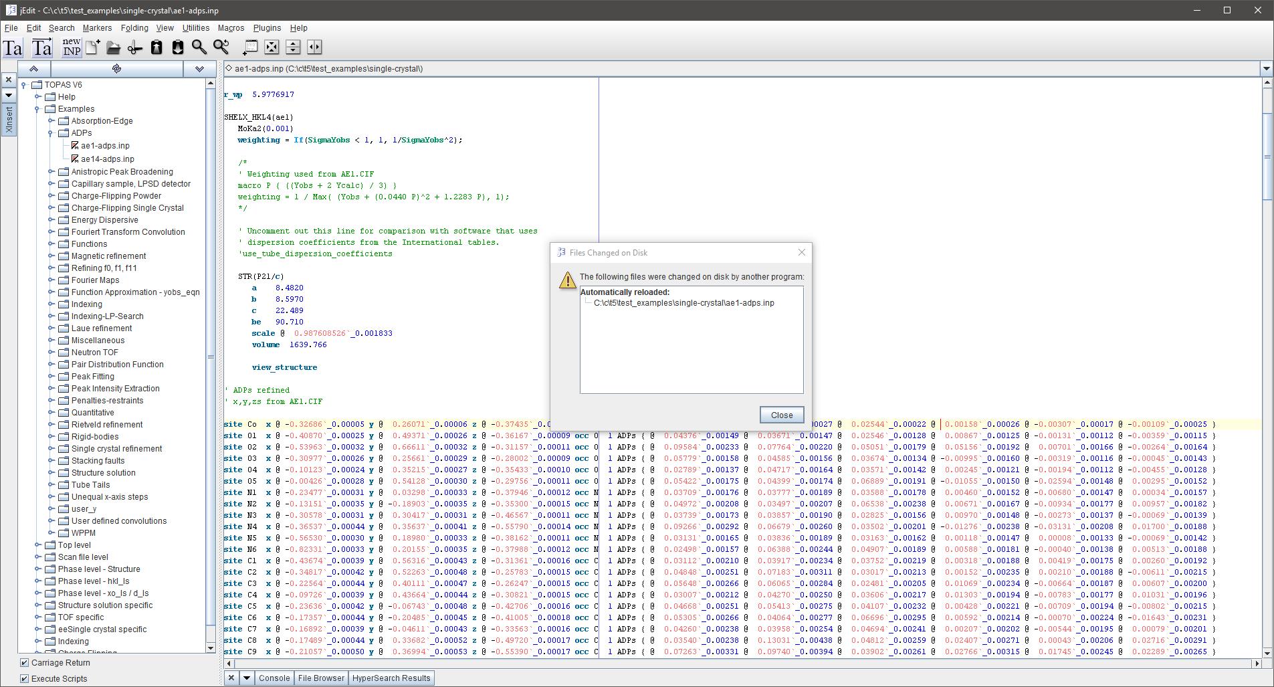The image size is (1274, 687).
Task: Toggle the Carriage Return checkbox
Action: point(25,663)
